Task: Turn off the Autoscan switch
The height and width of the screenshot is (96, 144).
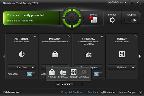Action: click(x=31, y=74)
